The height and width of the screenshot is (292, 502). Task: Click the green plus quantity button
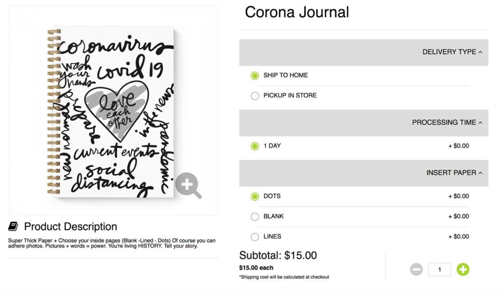(x=463, y=269)
